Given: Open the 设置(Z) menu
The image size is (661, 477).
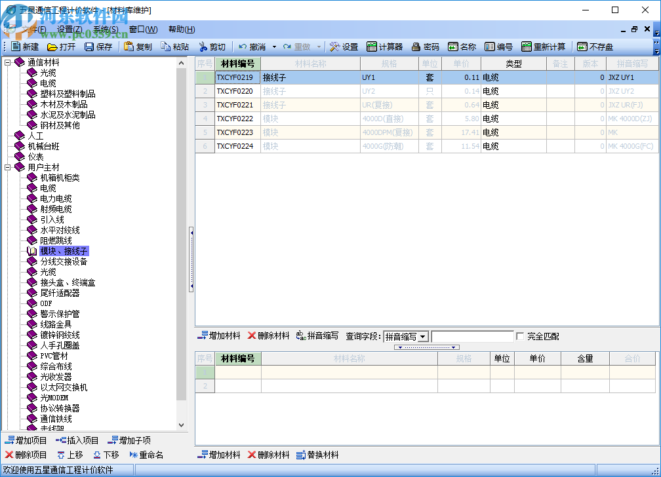Looking at the screenshot, I should 70,29.
